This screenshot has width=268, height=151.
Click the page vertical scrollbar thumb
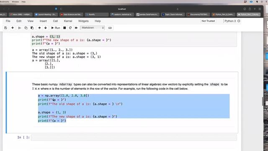pyautogui.click(x=263, y=102)
